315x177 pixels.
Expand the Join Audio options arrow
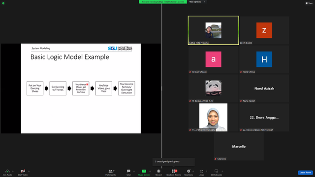pos(13,171)
